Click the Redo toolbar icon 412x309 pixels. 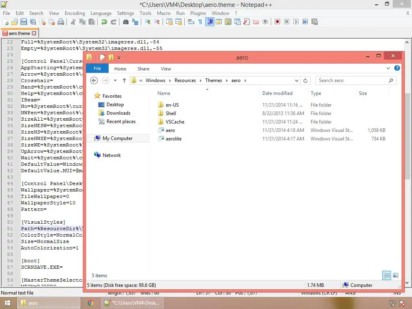[113, 22]
